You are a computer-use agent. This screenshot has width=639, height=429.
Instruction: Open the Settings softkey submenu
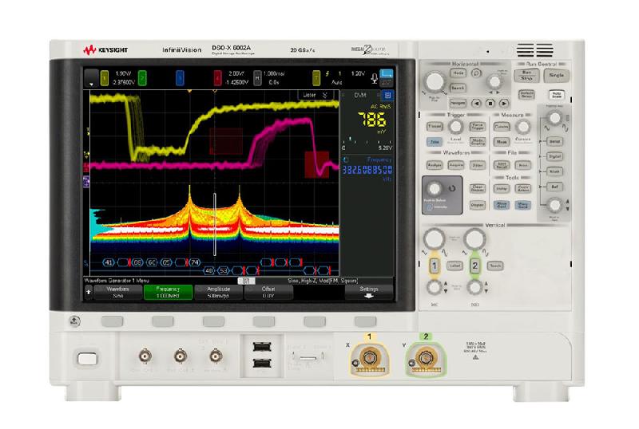pyautogui.click(x=368, y=292)
